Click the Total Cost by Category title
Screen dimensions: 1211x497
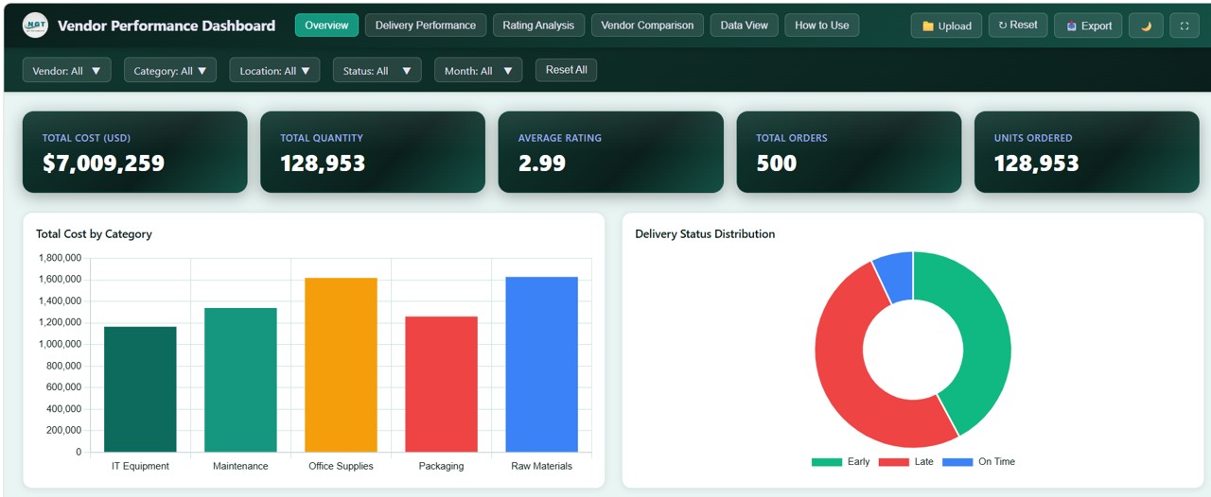94,233
